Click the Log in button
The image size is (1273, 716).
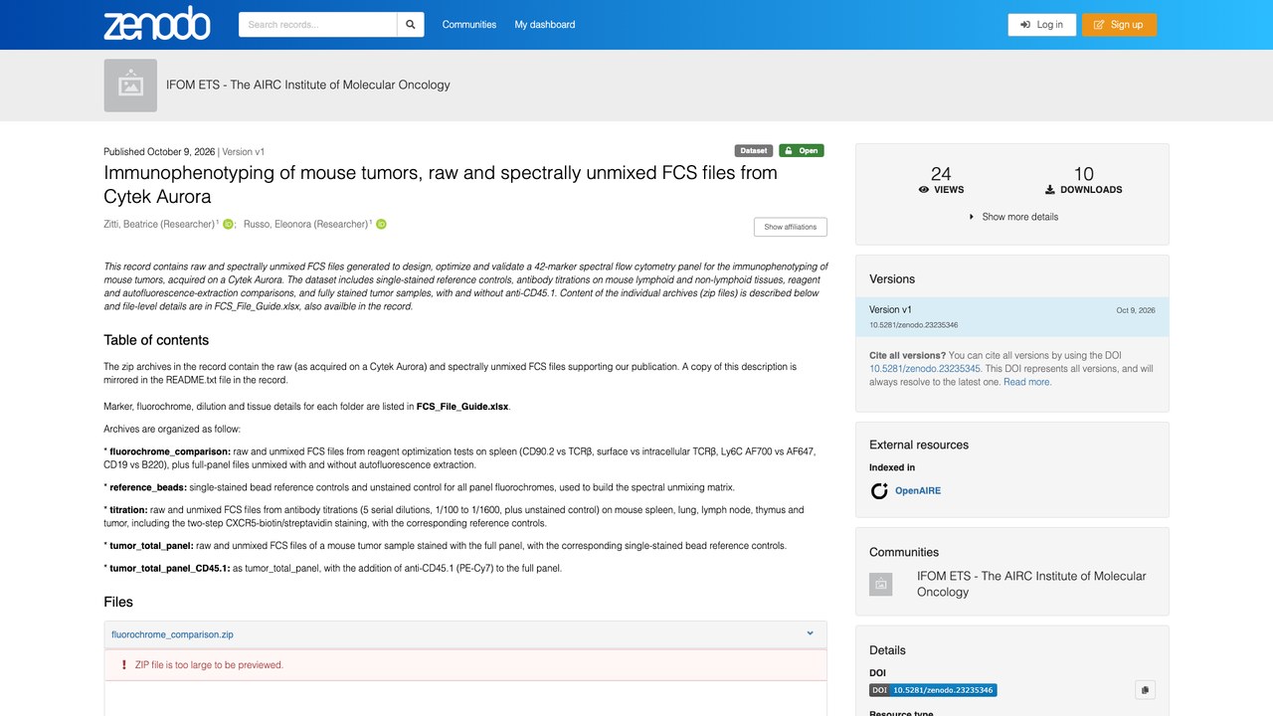click(x=1042, y=25)
